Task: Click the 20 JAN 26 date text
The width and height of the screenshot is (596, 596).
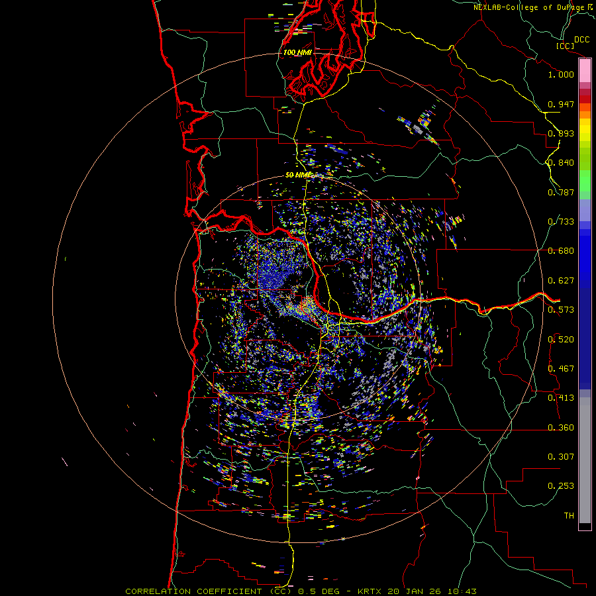Action: [x=414, y=591]
